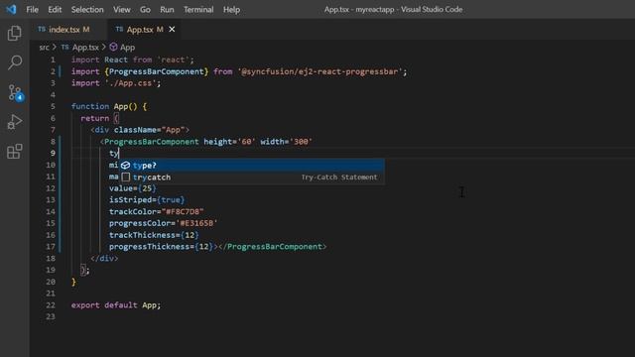This screenshot has height=357, width=635.
Task: Click the trackColor value "#F8C7D8"
Action: (183, 211)
